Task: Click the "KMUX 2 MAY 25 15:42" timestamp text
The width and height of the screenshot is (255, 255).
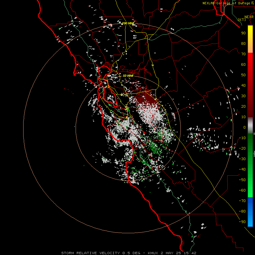Action: (x=172, y=253)
